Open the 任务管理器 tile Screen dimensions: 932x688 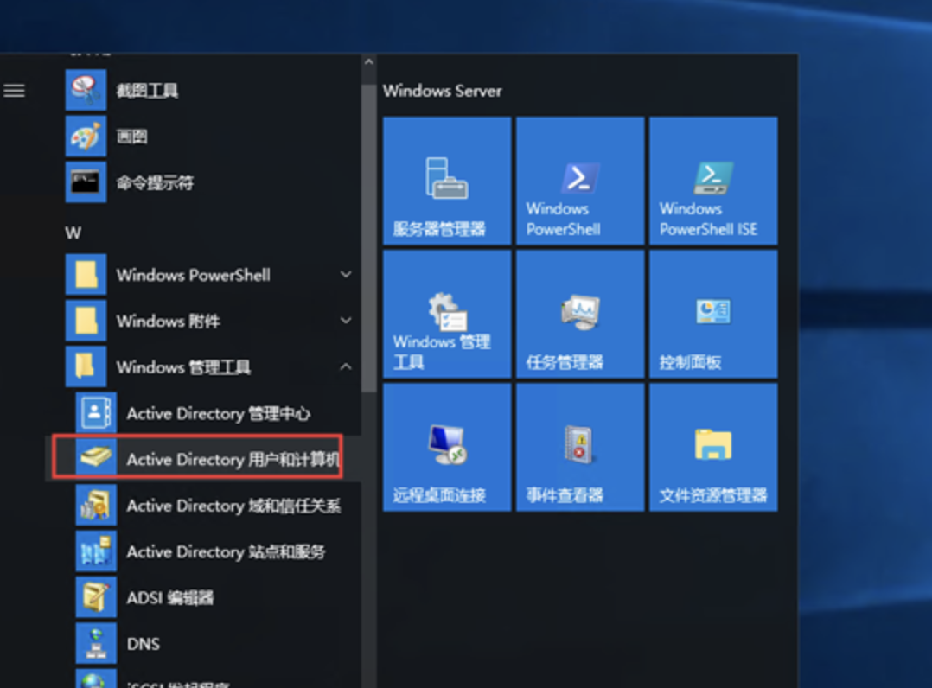(580, 314)
